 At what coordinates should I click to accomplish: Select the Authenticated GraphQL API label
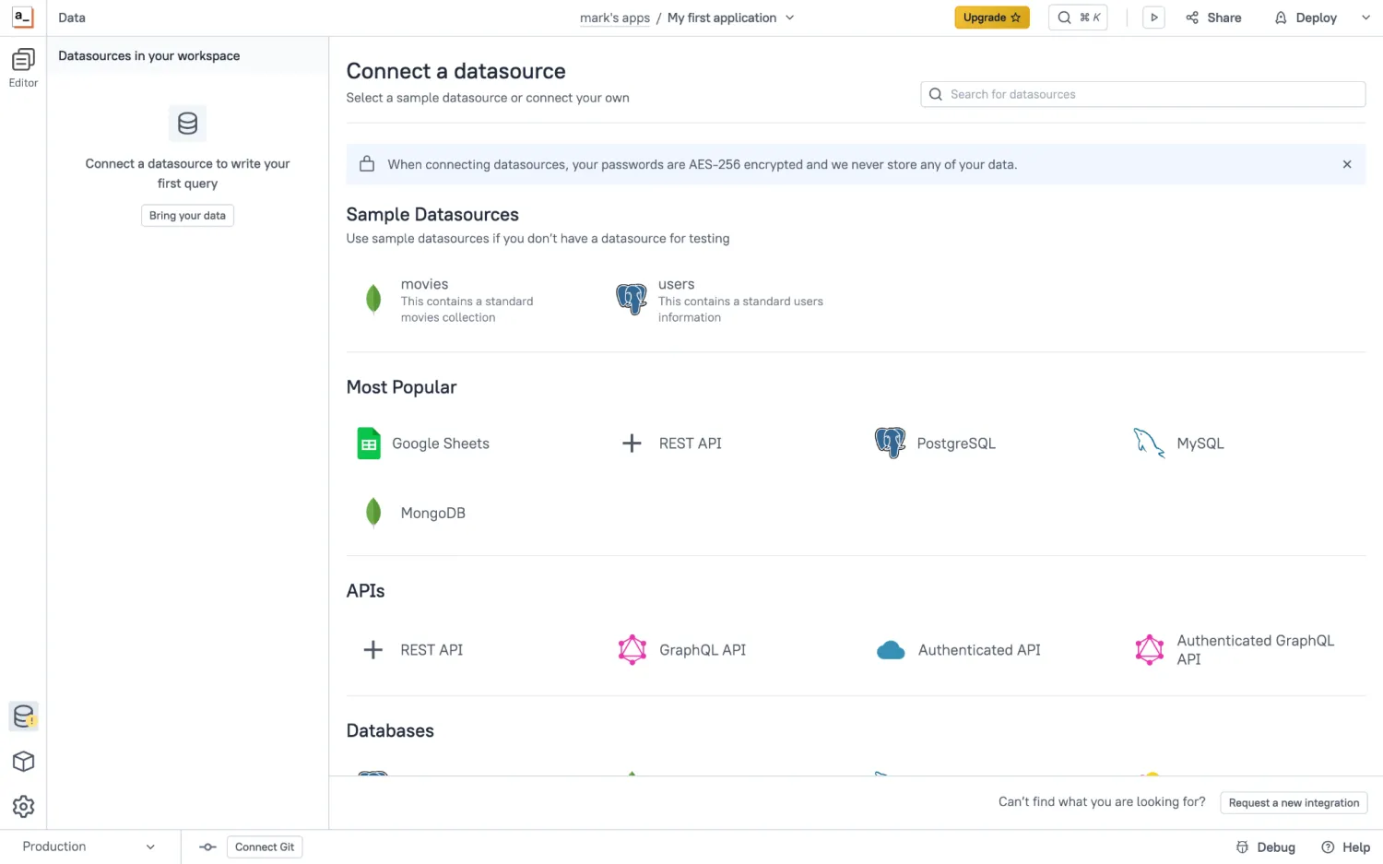click(1256, 650)
